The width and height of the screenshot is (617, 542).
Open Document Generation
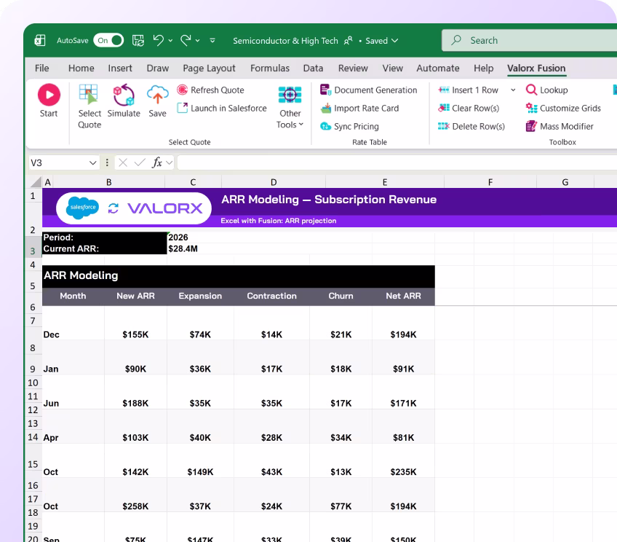(x=368, y=90)
